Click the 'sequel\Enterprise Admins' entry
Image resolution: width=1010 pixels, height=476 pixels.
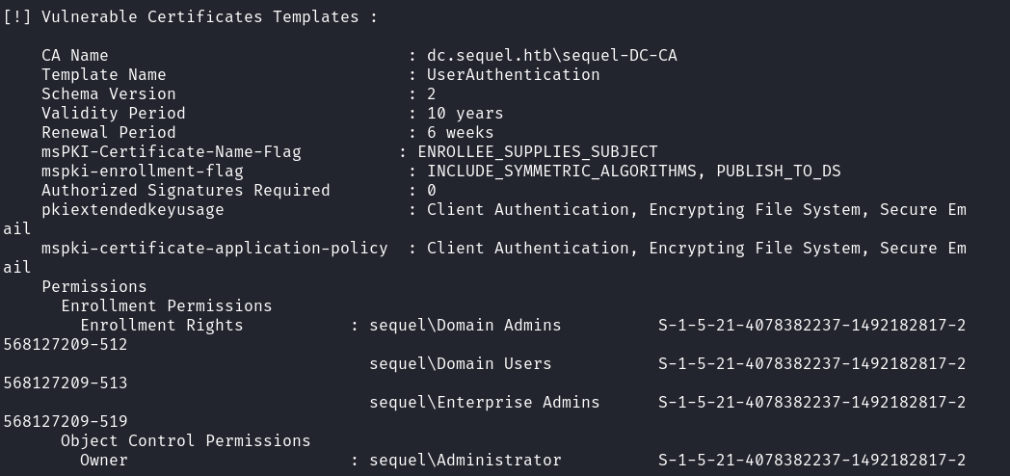[484, 402]
